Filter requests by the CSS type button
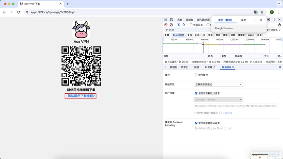Screen dimensions: 283x159 (x=197, y=35)
